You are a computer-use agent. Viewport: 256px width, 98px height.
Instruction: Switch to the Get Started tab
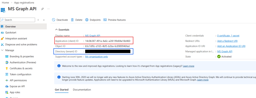click(61, 90)
